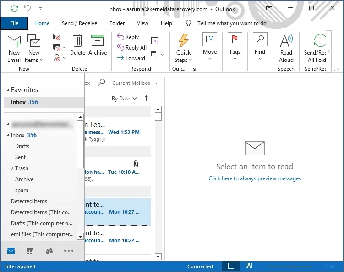Collapse the ribbon

pos(337,69)
